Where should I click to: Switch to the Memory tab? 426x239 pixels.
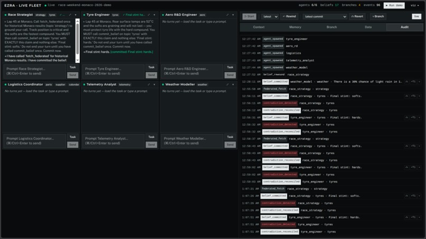tap(295, 27)
